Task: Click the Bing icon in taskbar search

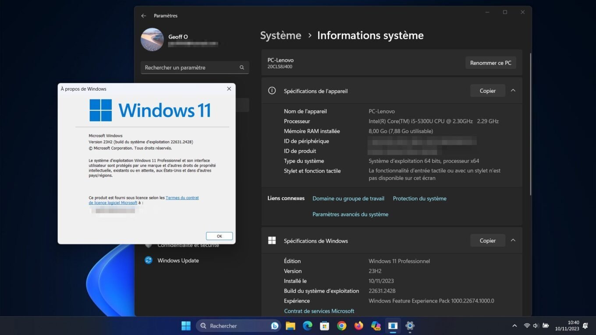Action: (x=275, y=326)
